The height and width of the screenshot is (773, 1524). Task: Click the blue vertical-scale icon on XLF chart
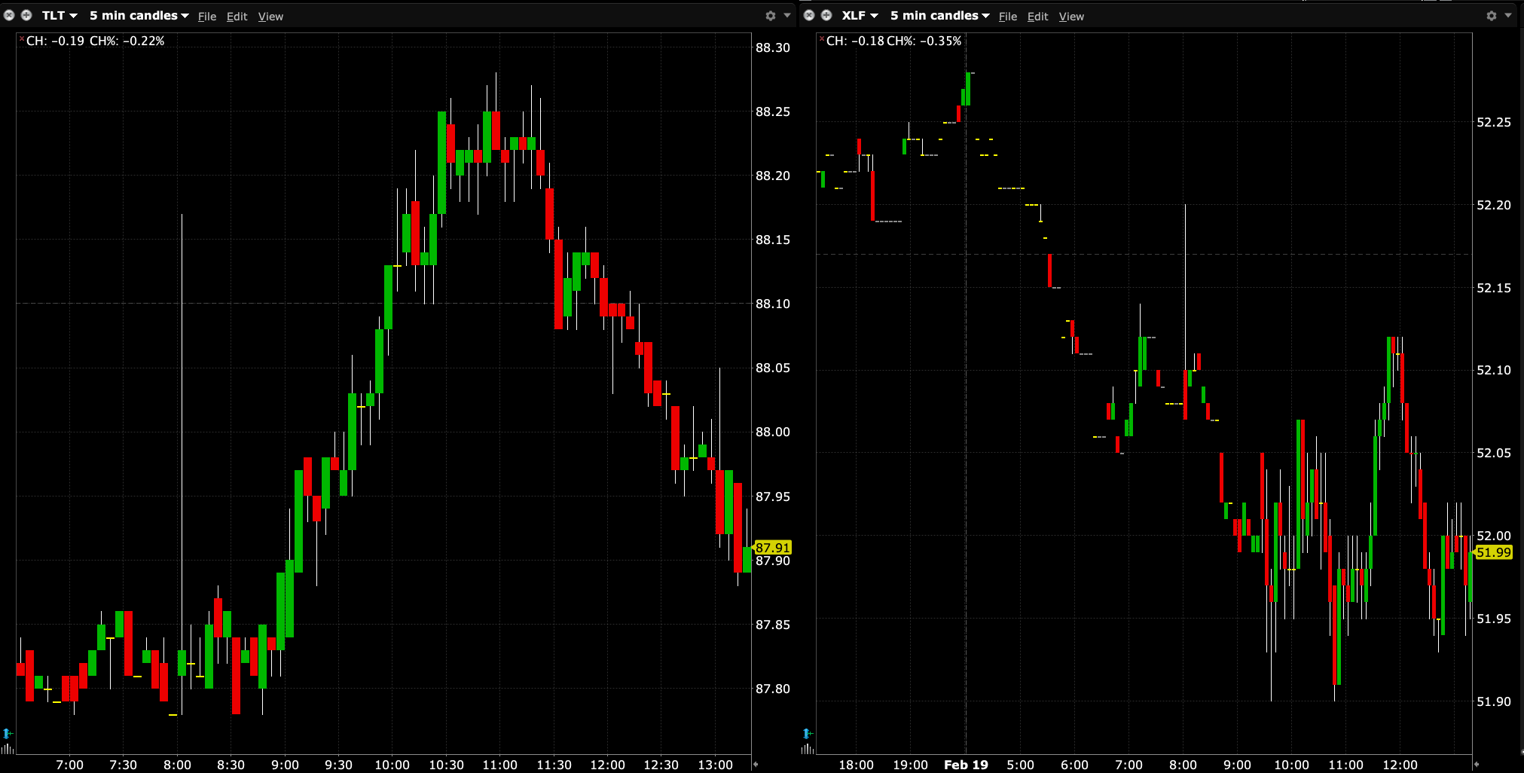point(807,733)
